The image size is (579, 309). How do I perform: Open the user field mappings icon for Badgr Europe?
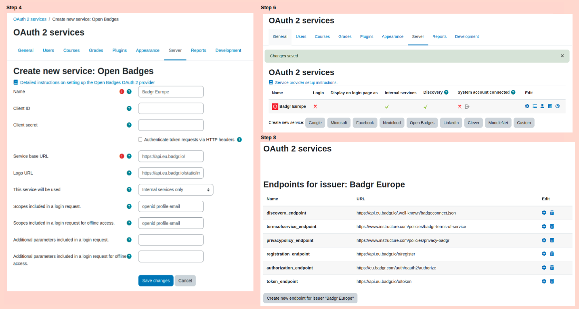click(542, 106)
